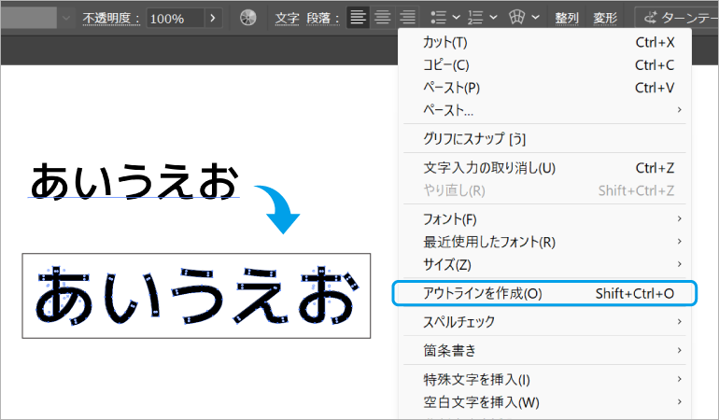This screenshot has width=719, height=420.
Task: Click the envelope warp icon
Action: click(516, 18)
